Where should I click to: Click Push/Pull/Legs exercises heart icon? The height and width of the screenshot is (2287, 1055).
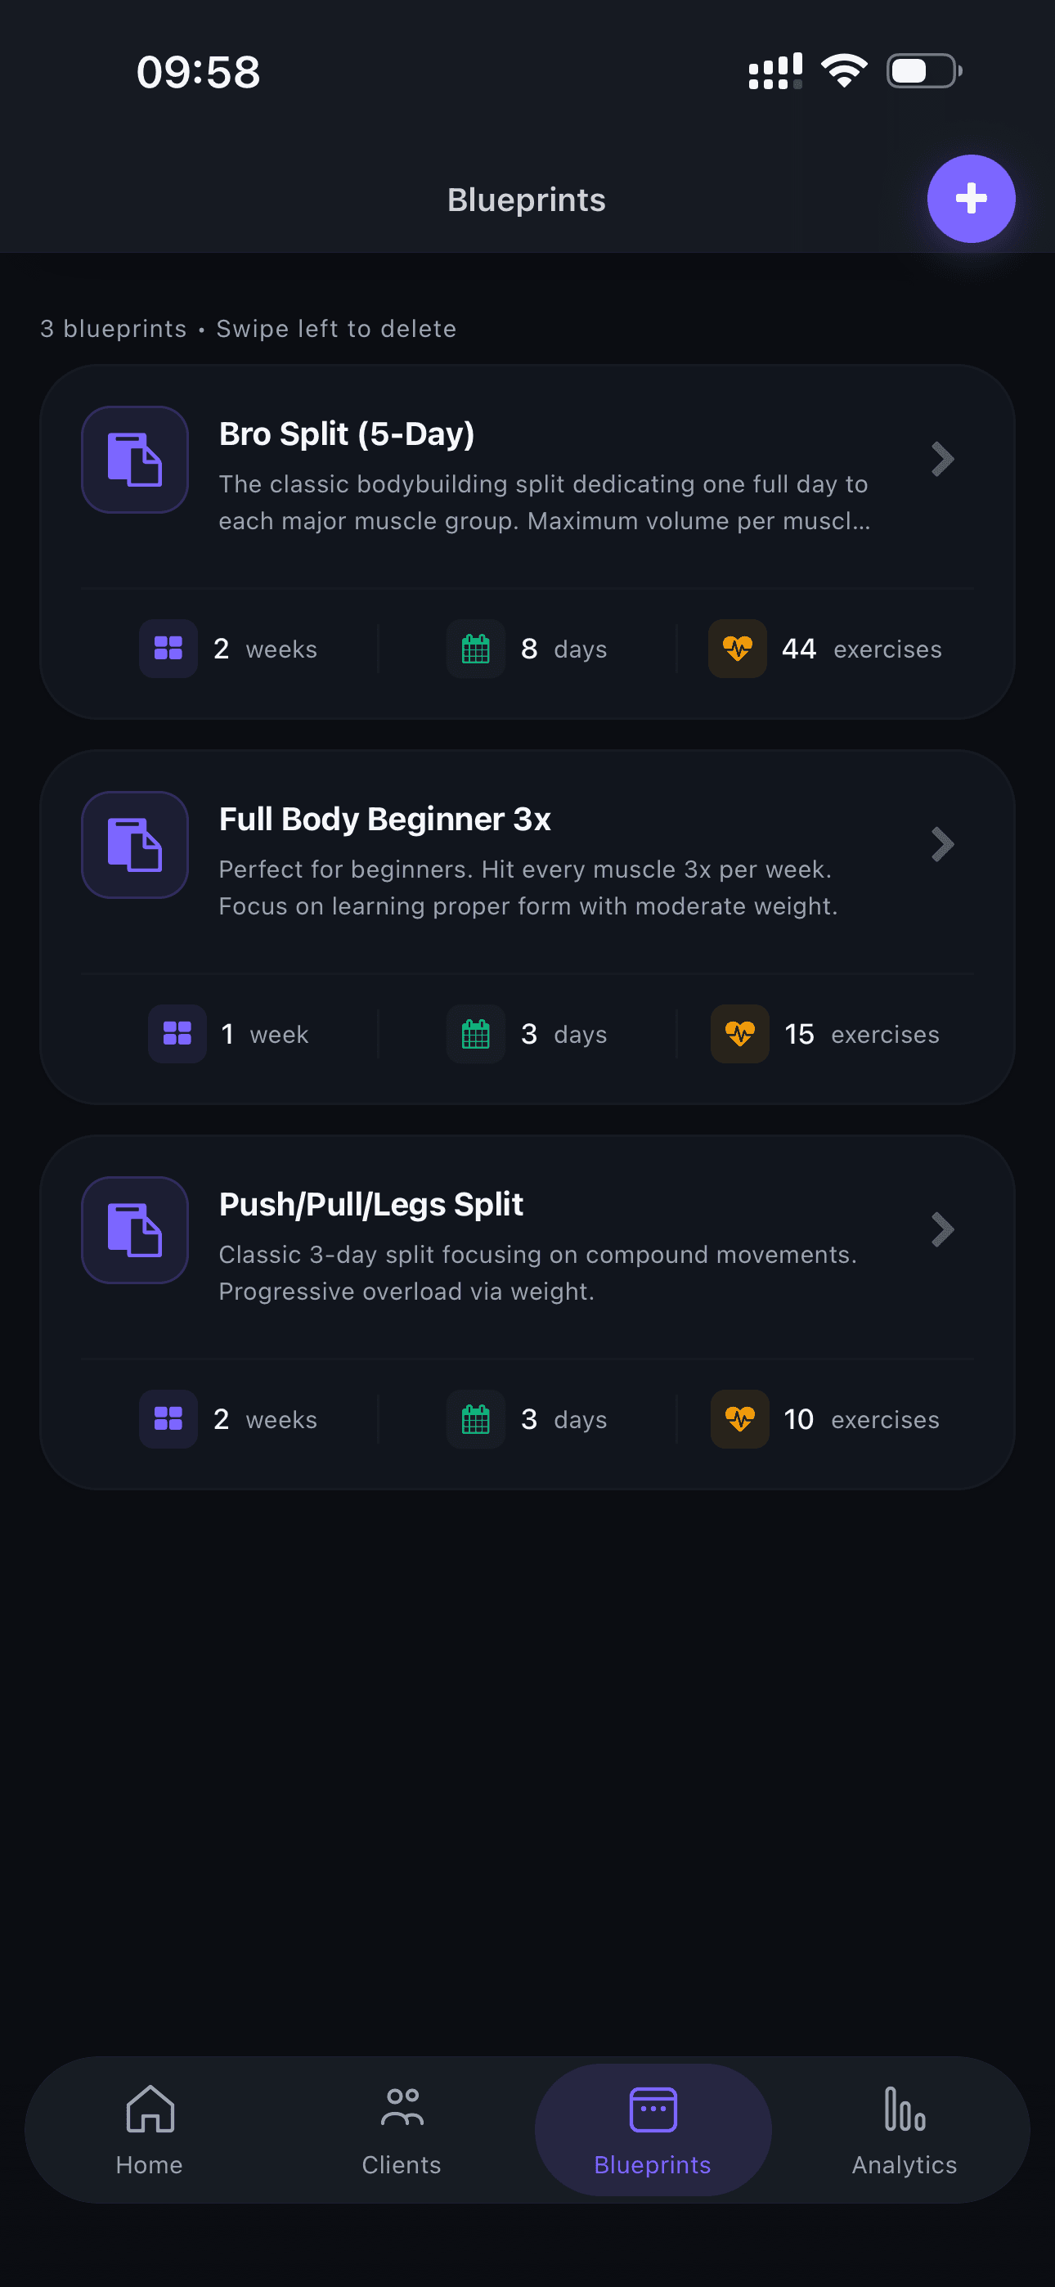[x=740, y=1420]
